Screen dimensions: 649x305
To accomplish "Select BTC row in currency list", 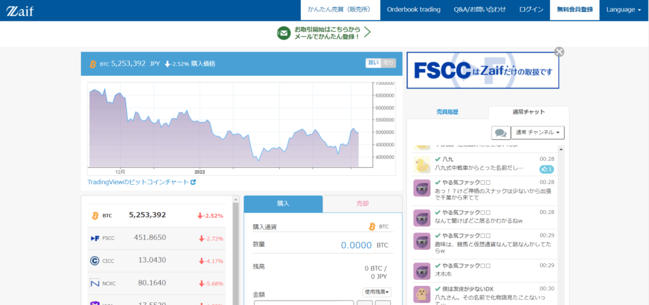I will click(157, 216).
